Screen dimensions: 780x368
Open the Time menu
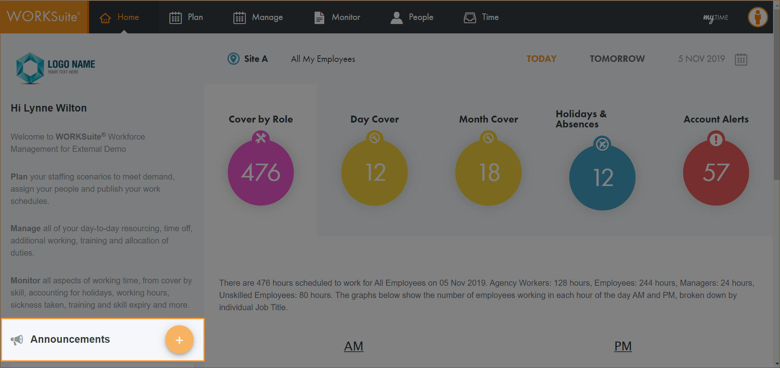point(481,17)
